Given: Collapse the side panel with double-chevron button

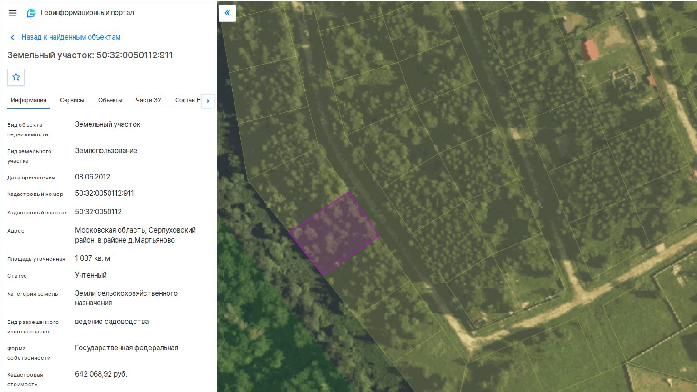Looking at the screenshot, I should tap(227, 13).
